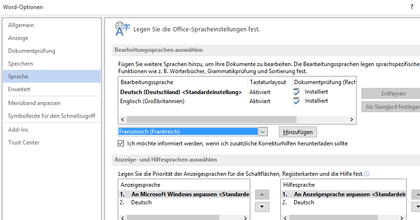Click right scroll arrow of Bearbeitungssprache list

pos(352,120)
